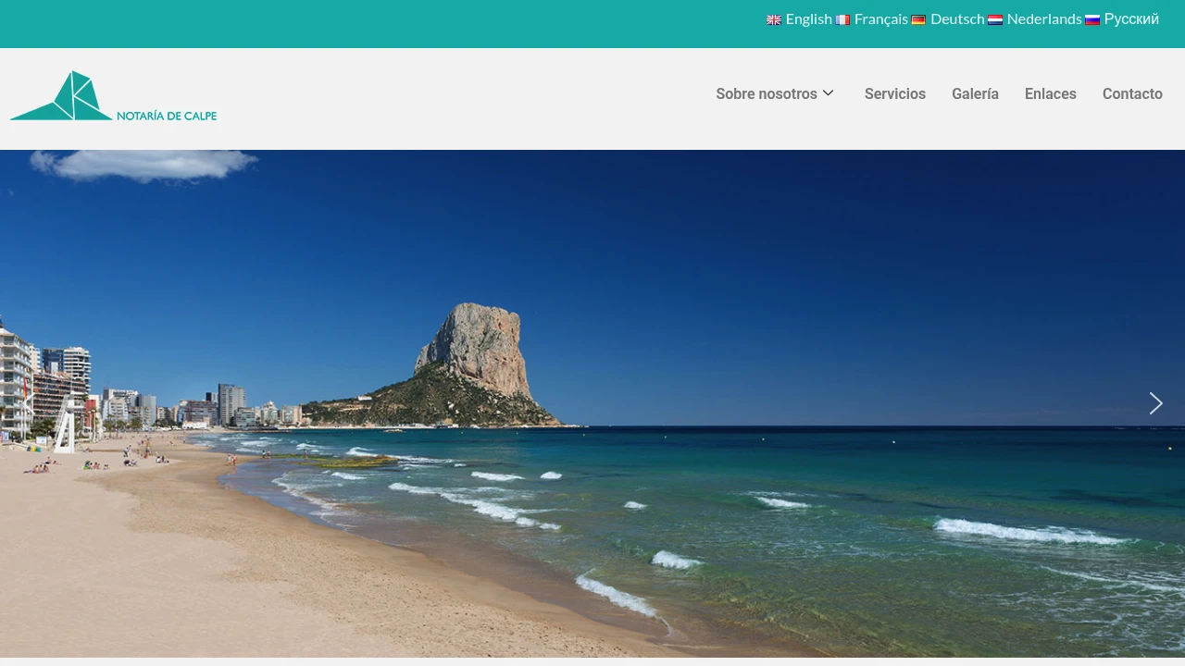Click the Netherlands flag icon

coord(995,20)
